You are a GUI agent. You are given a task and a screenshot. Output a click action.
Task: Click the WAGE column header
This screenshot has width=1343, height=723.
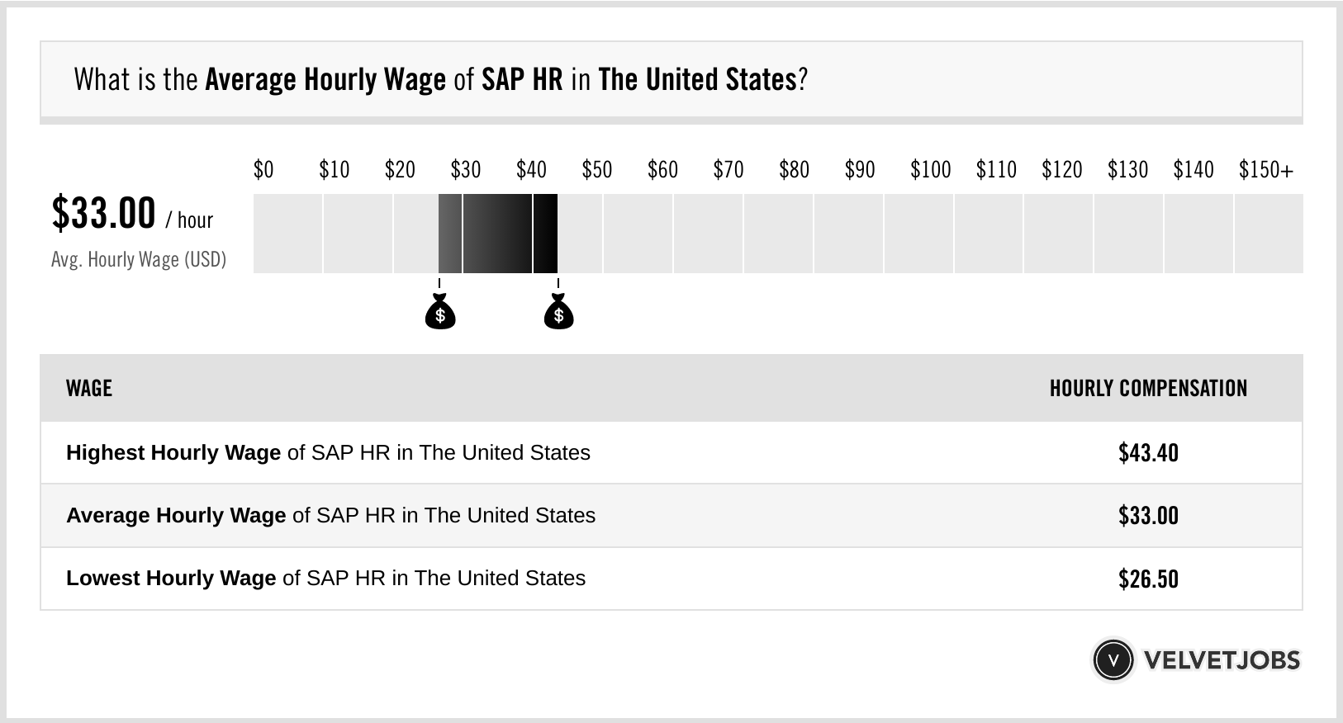point(89,388)
